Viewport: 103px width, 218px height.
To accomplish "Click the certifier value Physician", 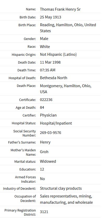I will pos(48,115).
